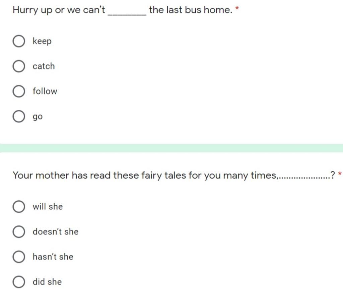Click the green divider bar between questions
The height and width of the screenshot is (306, 343).
pos(171,148)
